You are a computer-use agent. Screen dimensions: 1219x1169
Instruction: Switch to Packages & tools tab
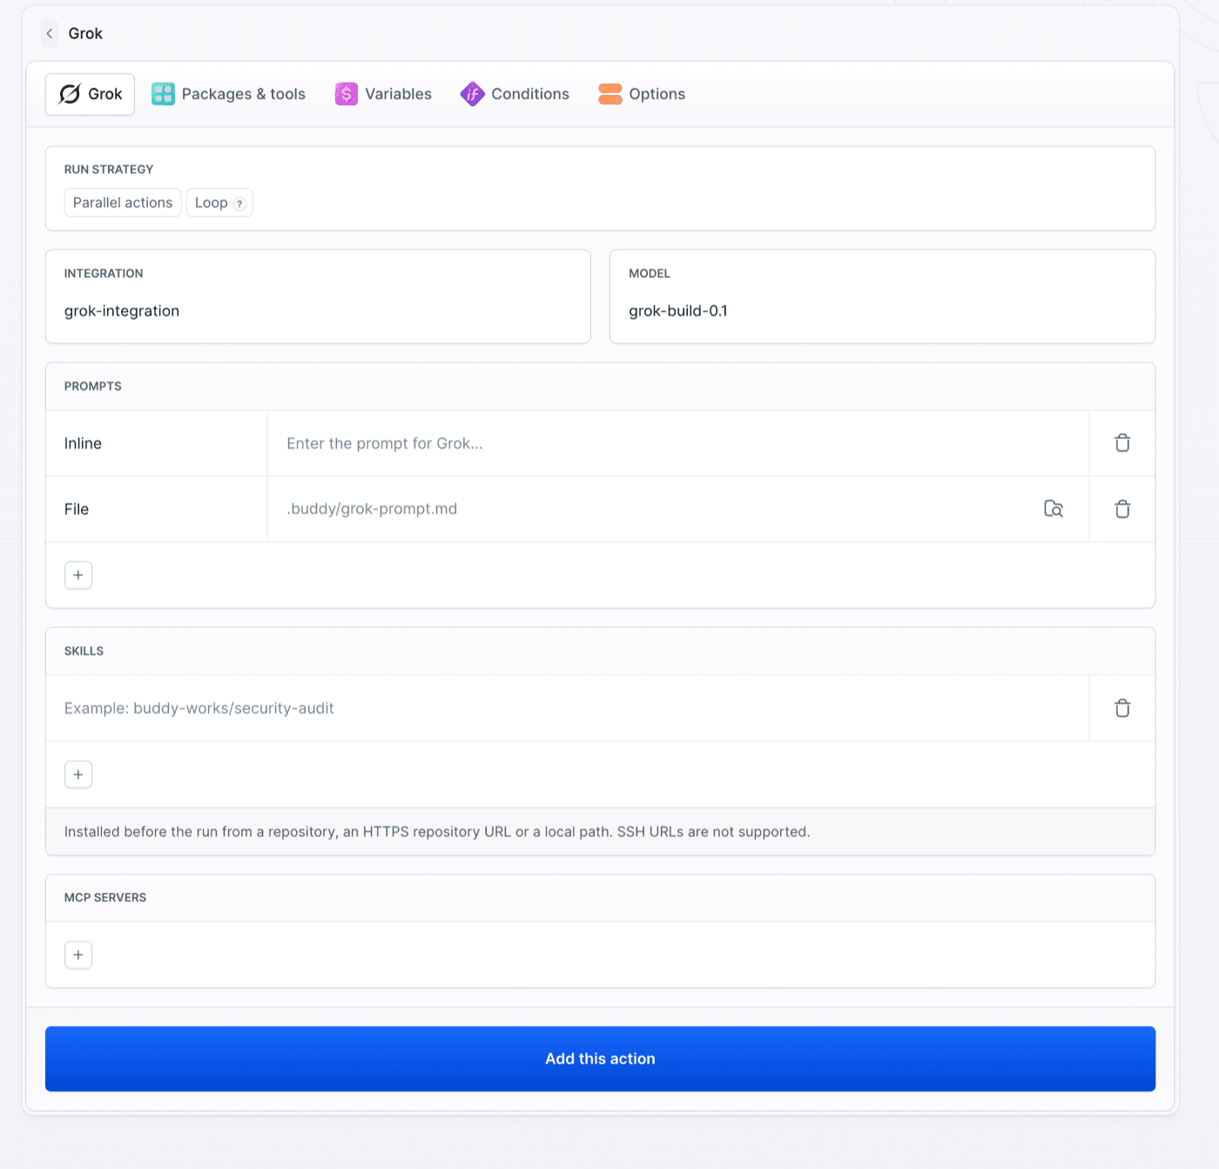[x=228, y=94]
